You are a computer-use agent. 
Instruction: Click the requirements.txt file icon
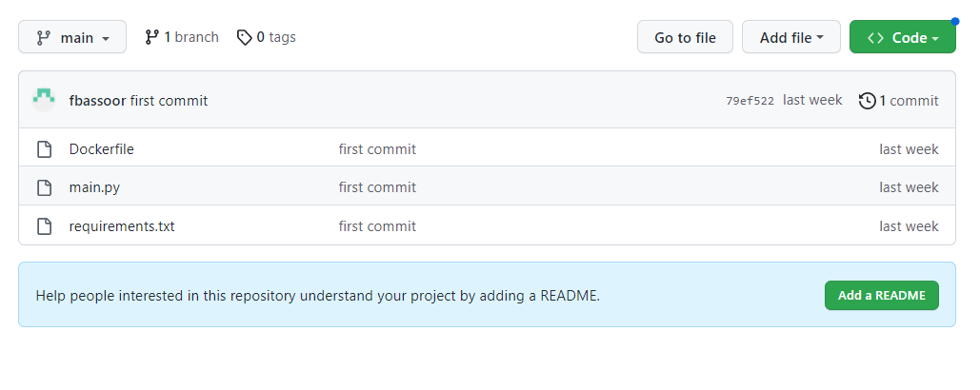click(x=44, y=226)
